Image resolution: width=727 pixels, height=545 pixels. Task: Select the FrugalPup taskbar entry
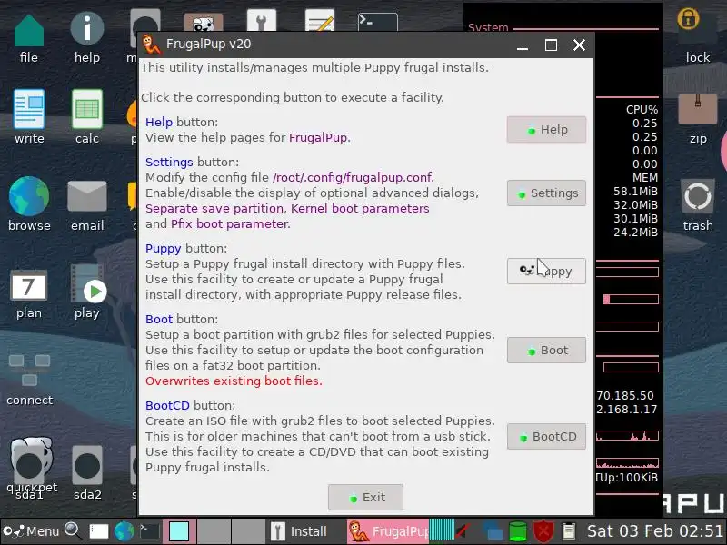tap(388, 531)
